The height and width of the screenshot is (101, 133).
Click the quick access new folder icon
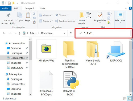pyautogui.click(x=13, y=3)
